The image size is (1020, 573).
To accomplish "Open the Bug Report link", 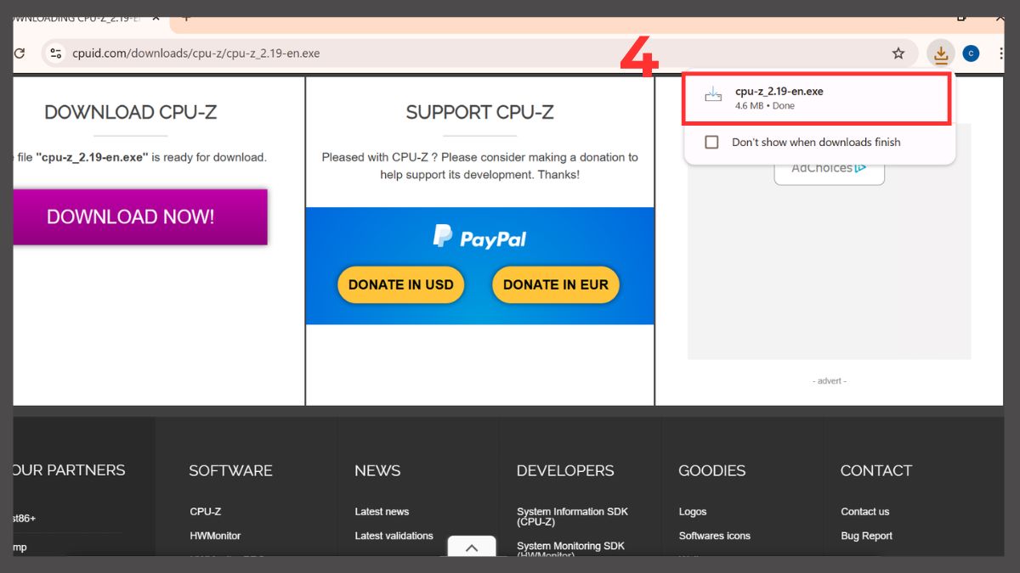I will pyautogui.click(x=867, y=536).
